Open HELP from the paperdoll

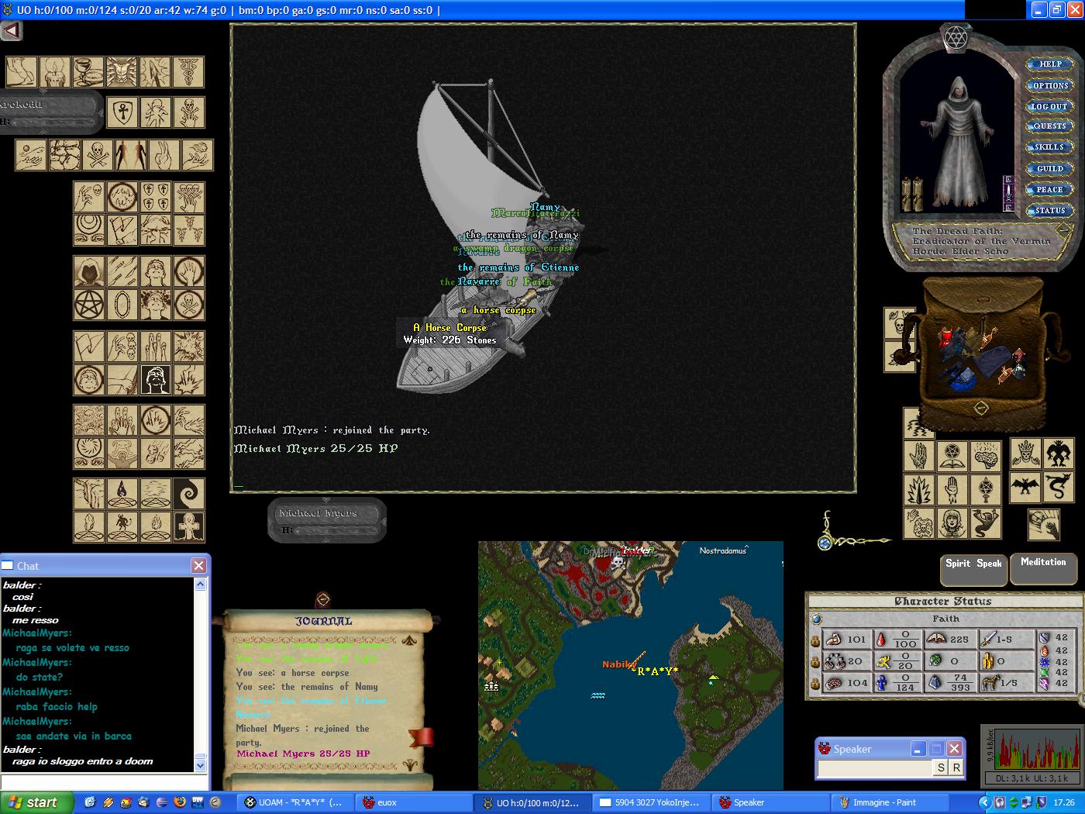tap(1050, 64)
